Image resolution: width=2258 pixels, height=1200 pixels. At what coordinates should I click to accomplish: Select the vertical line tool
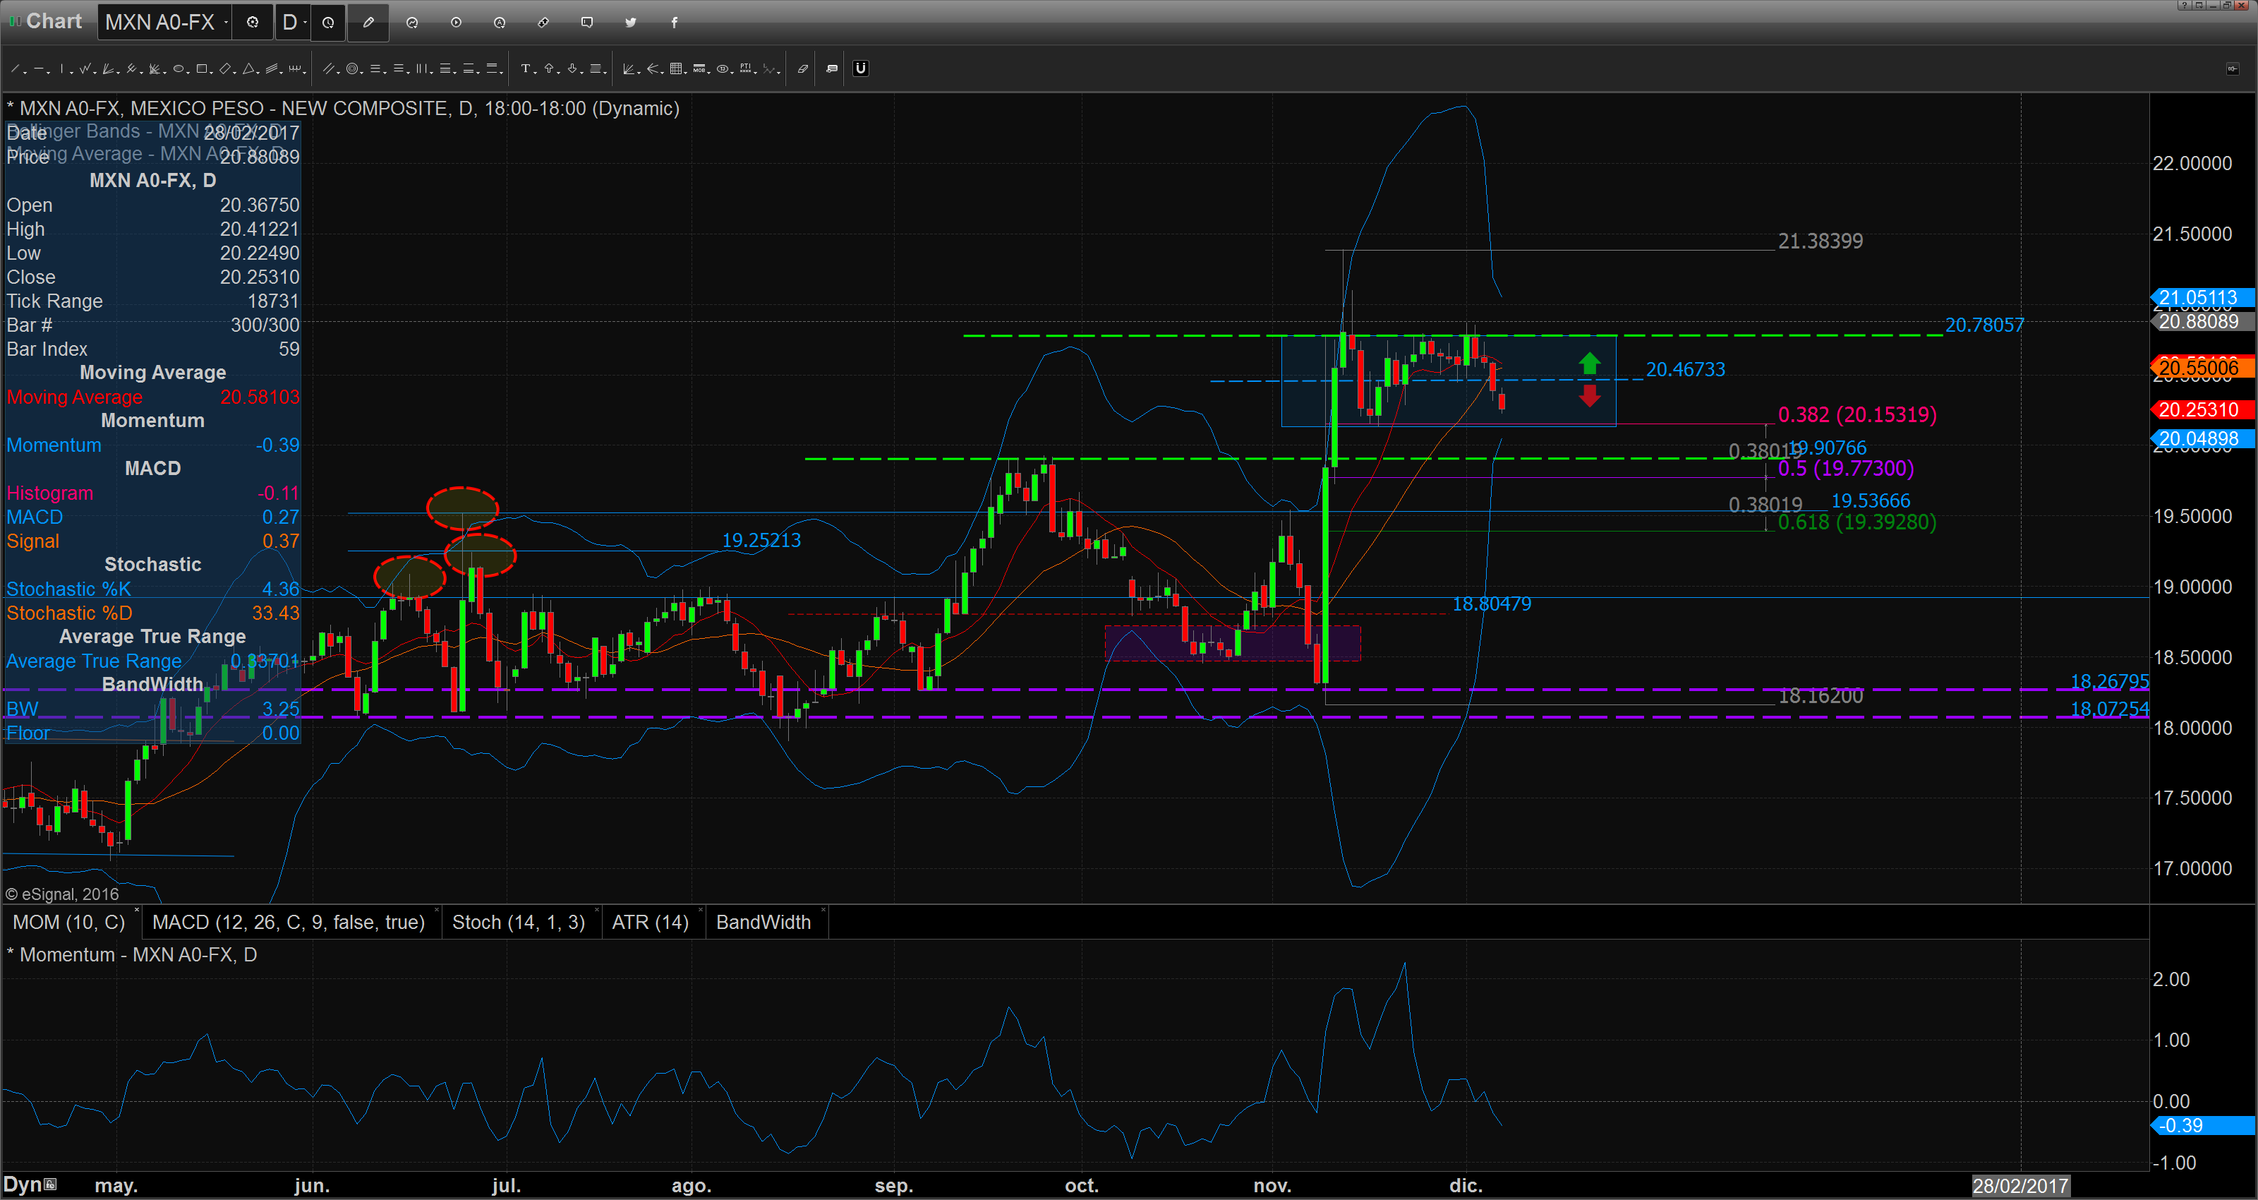pyautogui.click(x=63, y=68)
